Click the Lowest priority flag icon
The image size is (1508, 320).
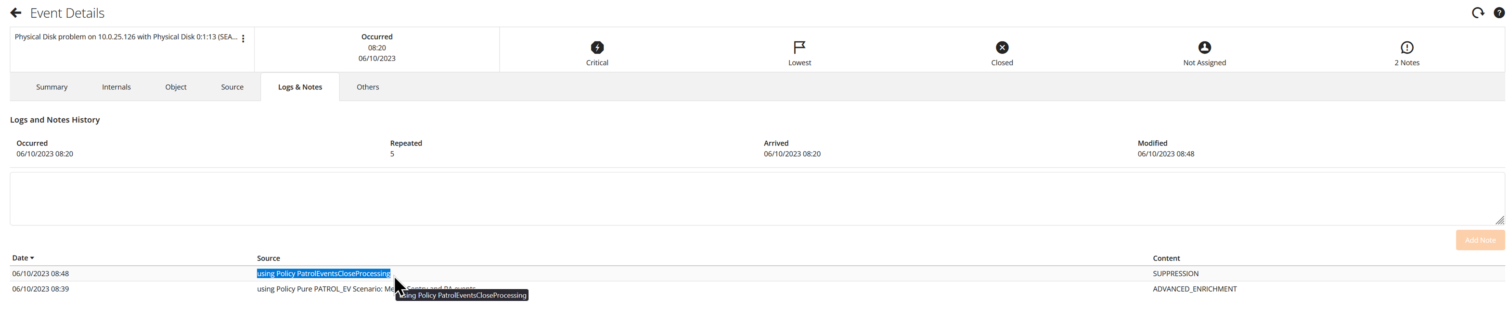point(799,47)
